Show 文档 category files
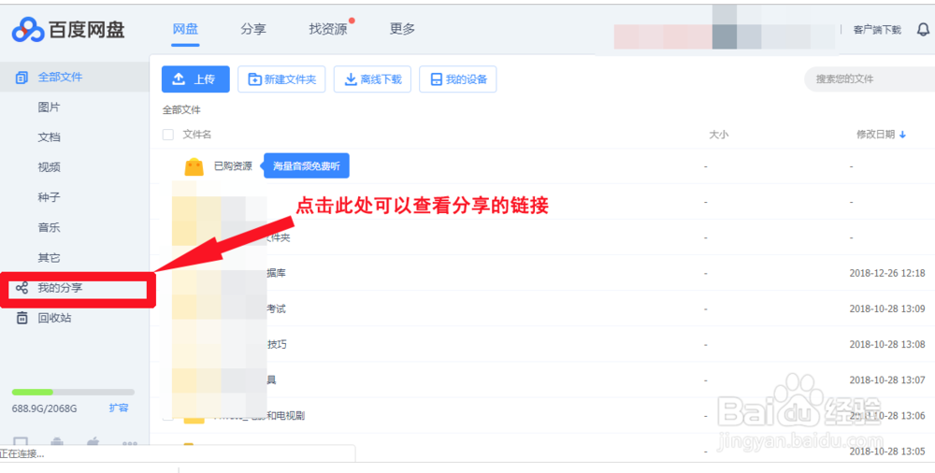The width and height of the screenshot is (935, 473). (49, 137)
